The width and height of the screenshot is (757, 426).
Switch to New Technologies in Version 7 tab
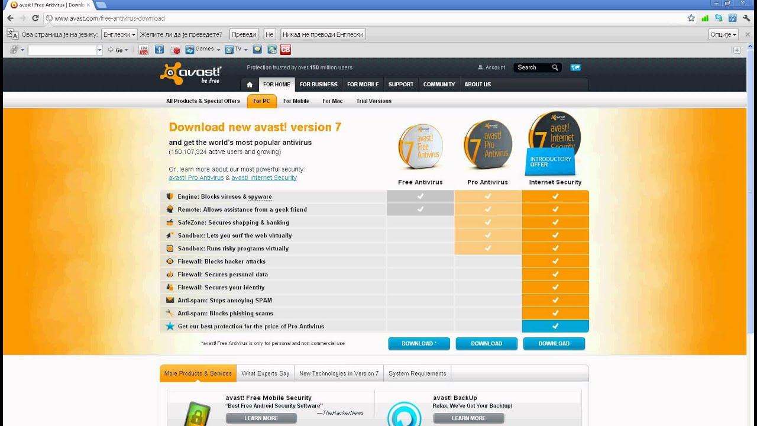339,373
